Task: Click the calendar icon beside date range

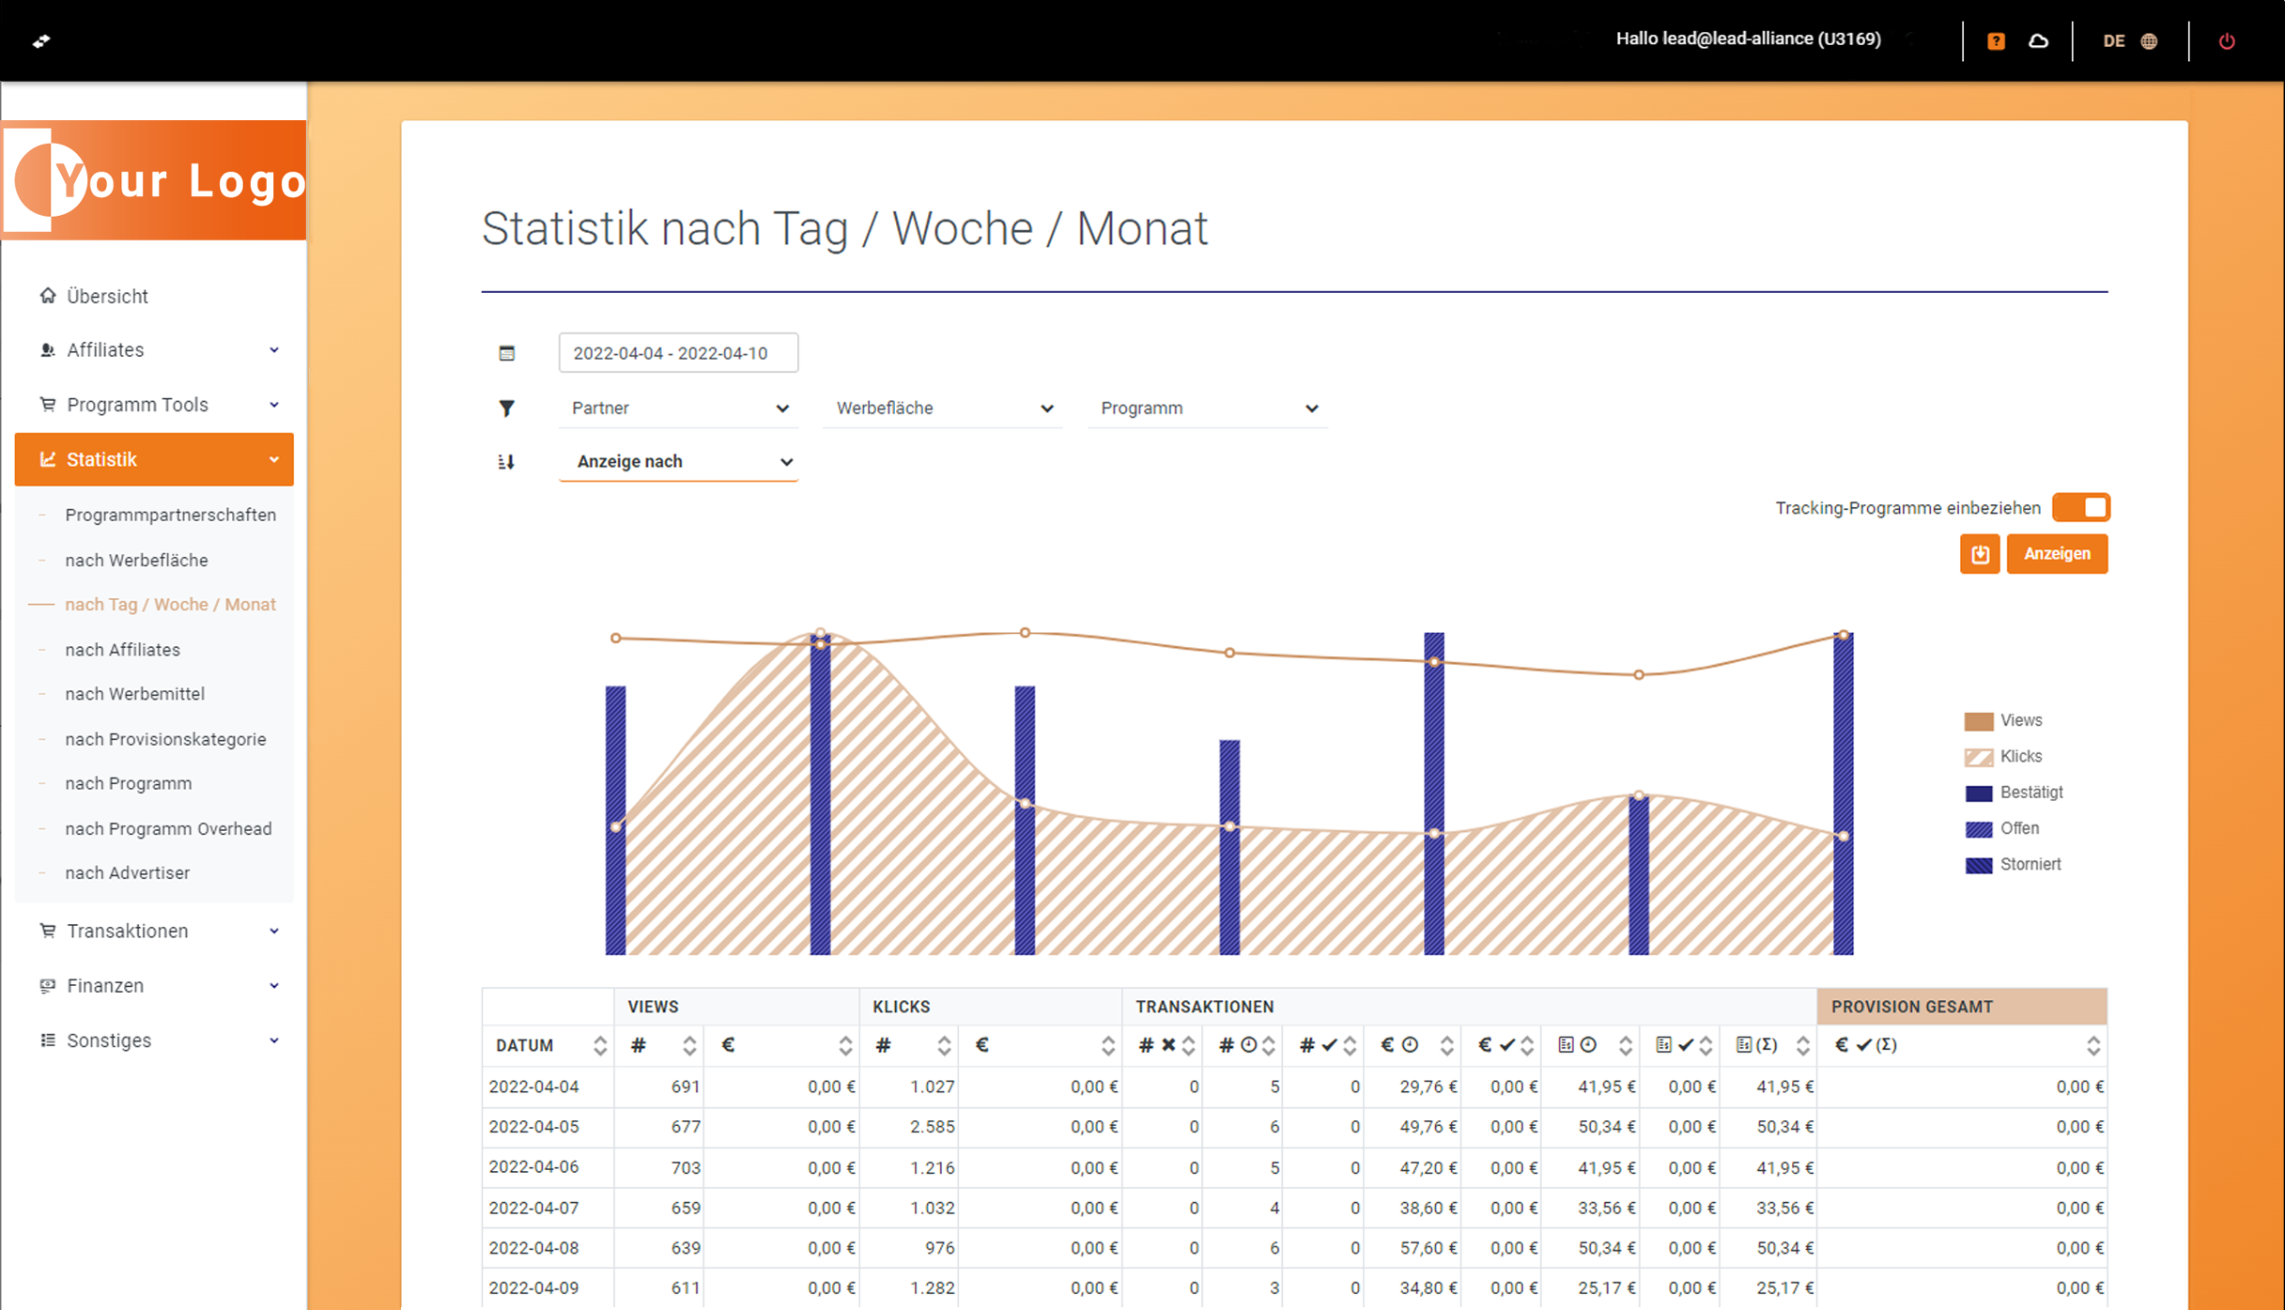Action: coord(507,353)
